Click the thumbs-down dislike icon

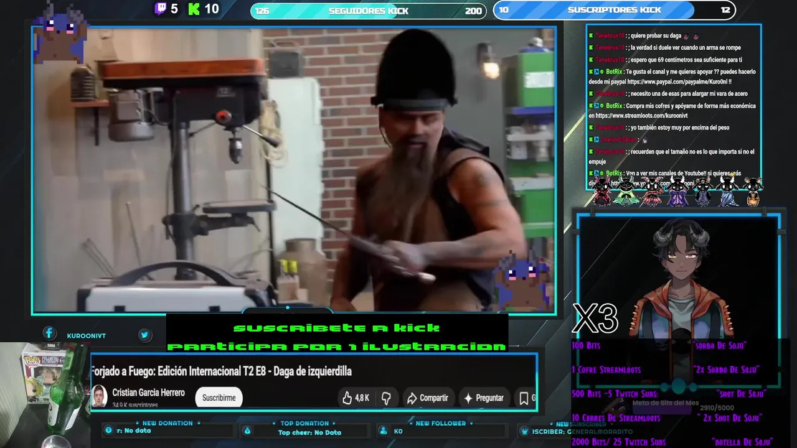(x=386, y=398)
